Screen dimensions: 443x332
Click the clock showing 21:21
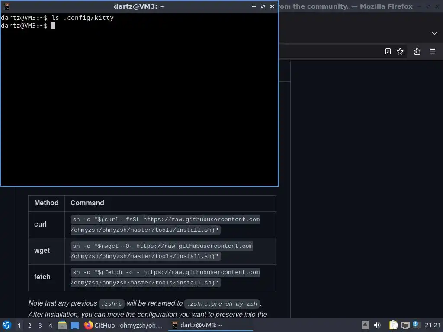click(x=433, y=325)
